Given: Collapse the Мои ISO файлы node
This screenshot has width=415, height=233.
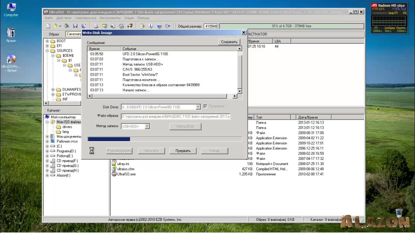Looking at the screenshot, I should (47, 122).
